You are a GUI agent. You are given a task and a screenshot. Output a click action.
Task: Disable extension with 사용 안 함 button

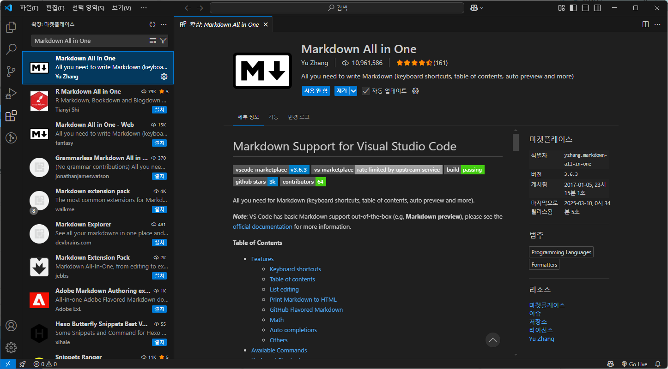pos(316,91)
